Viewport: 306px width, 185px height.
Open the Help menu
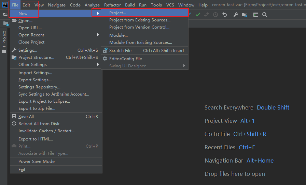pyautogui.click(x=203, y=5)
